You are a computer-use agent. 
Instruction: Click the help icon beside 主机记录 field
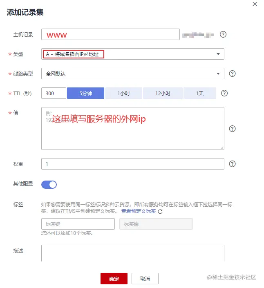[223, 34]
